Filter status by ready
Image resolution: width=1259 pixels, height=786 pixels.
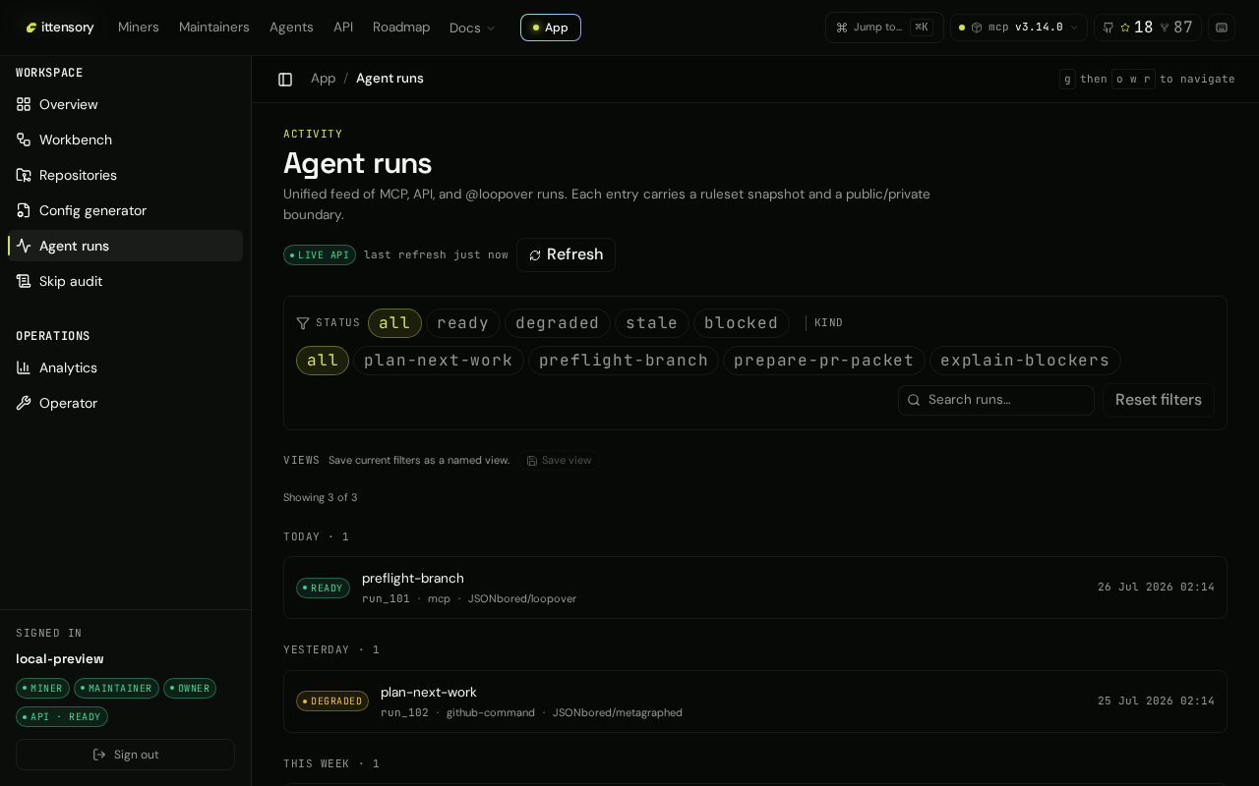click(463, 323)
